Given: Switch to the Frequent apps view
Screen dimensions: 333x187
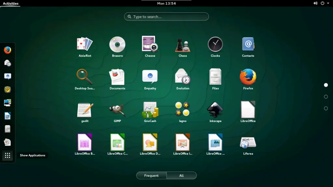Looking at the screenshot, I should 152,176.
